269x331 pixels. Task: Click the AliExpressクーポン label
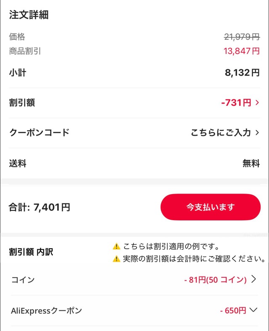coord(46,311)
